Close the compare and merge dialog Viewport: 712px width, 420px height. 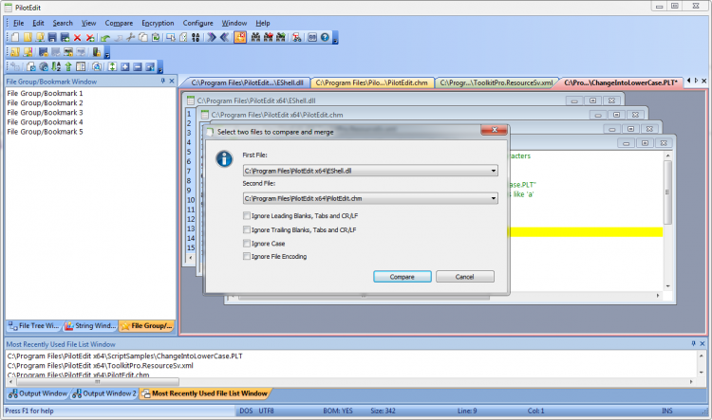click(494, 130)
